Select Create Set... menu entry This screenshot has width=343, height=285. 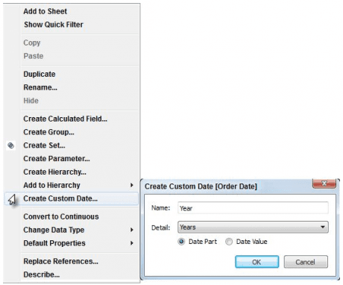[44, 145]
